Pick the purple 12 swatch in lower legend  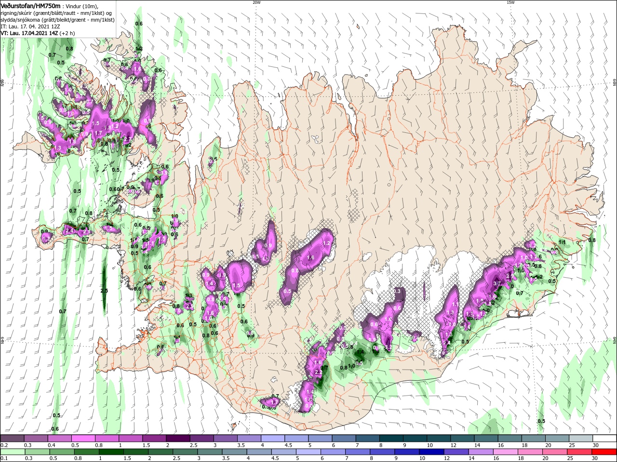click(456, 452)
